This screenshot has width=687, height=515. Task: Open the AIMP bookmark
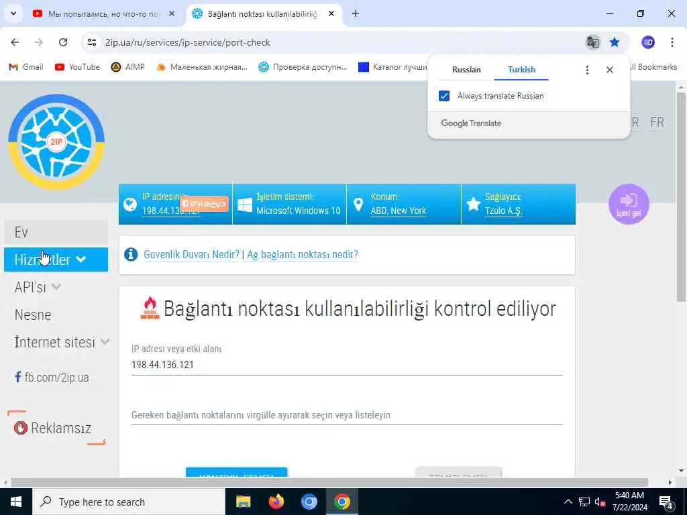[x=127, y=67]
